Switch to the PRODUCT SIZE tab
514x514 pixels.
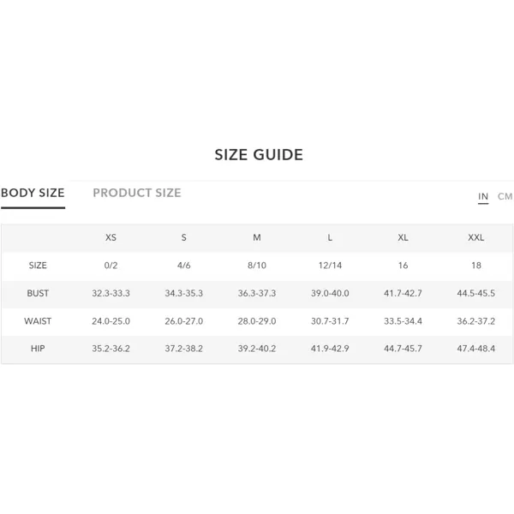pyautogui.click(x=137, y=193)
